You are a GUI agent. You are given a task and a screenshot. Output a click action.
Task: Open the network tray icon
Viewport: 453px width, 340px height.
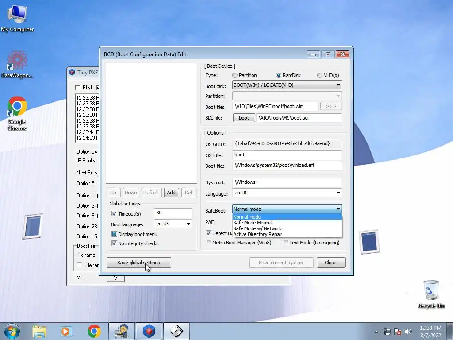(387, 332)
